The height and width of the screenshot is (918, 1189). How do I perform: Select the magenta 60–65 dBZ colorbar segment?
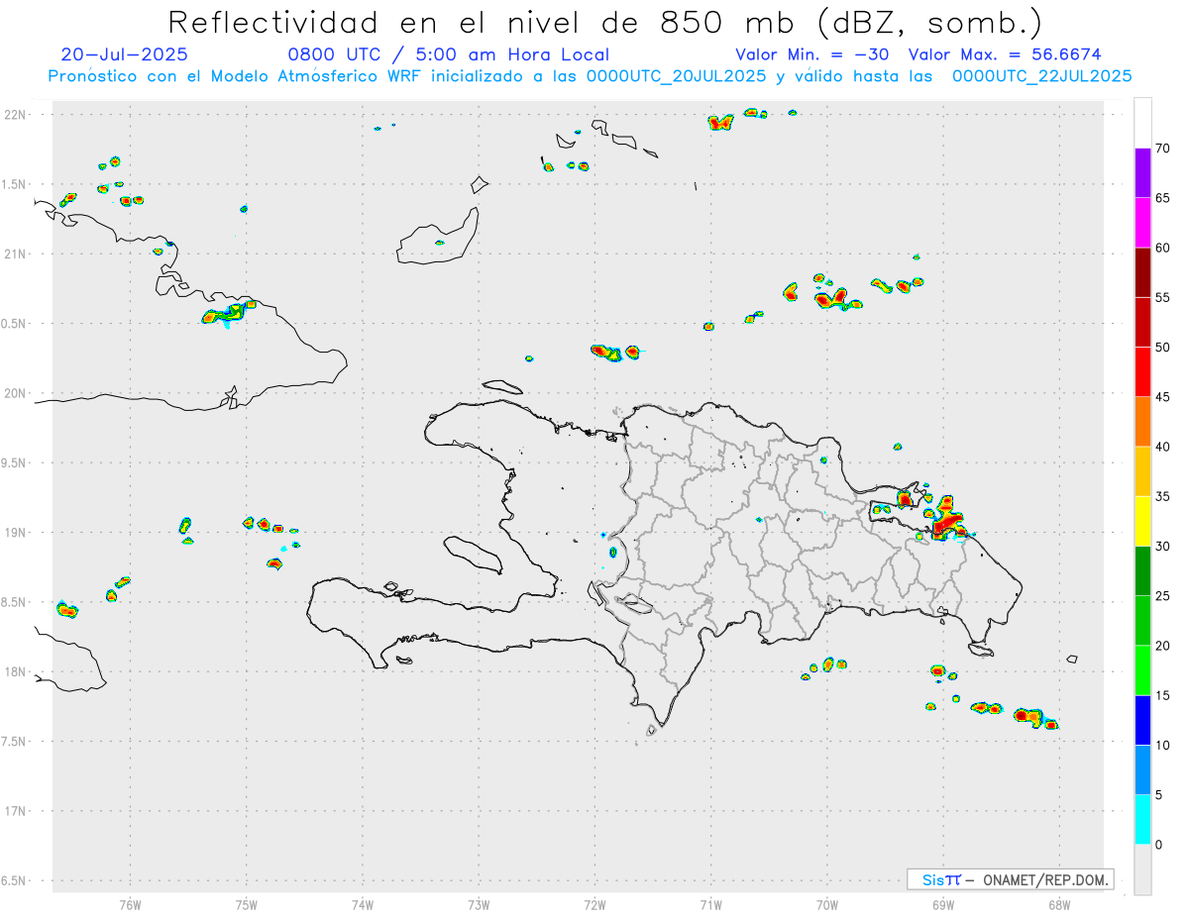[1142, 223]
